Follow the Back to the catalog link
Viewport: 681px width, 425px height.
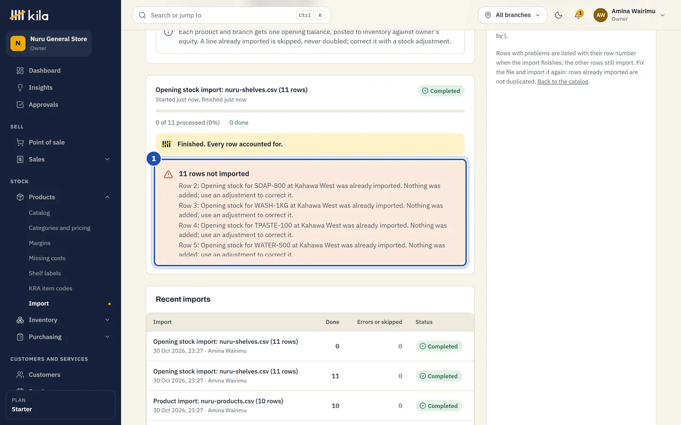563,82
